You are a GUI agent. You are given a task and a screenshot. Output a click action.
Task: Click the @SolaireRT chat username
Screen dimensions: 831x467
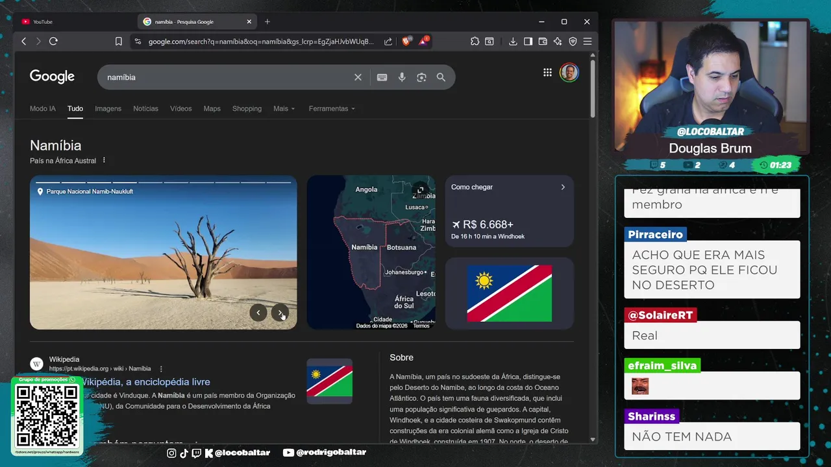660,315
